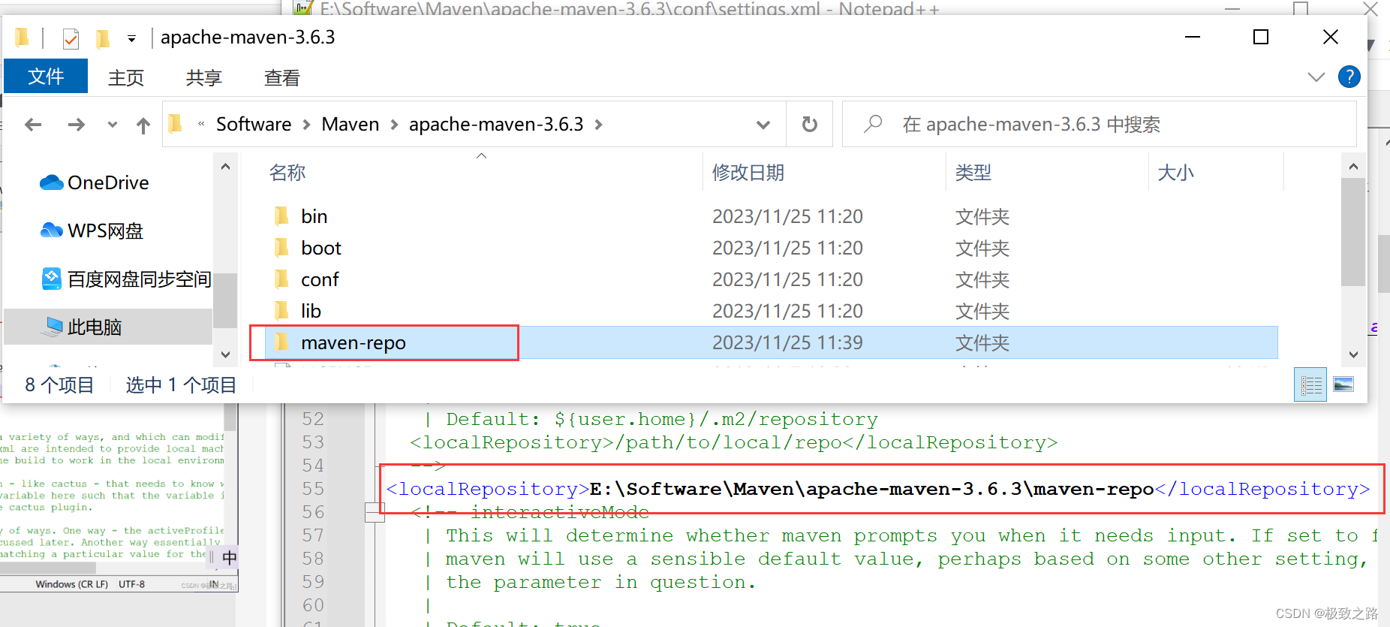Open address bar history dropdown
The height and width of the screenshot is (627, 1390).
pos(763,125)
